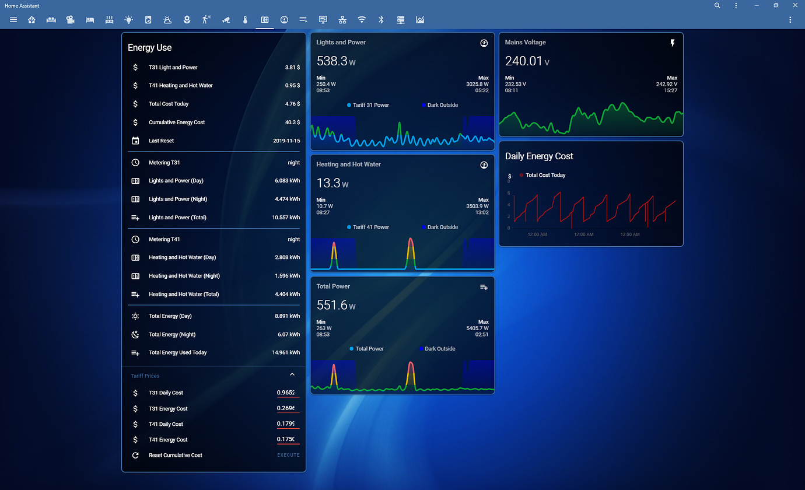This screenshot has height=490, width=805.
Task: Click the red Total Cost Today legend marker
Action: point(522,175)
